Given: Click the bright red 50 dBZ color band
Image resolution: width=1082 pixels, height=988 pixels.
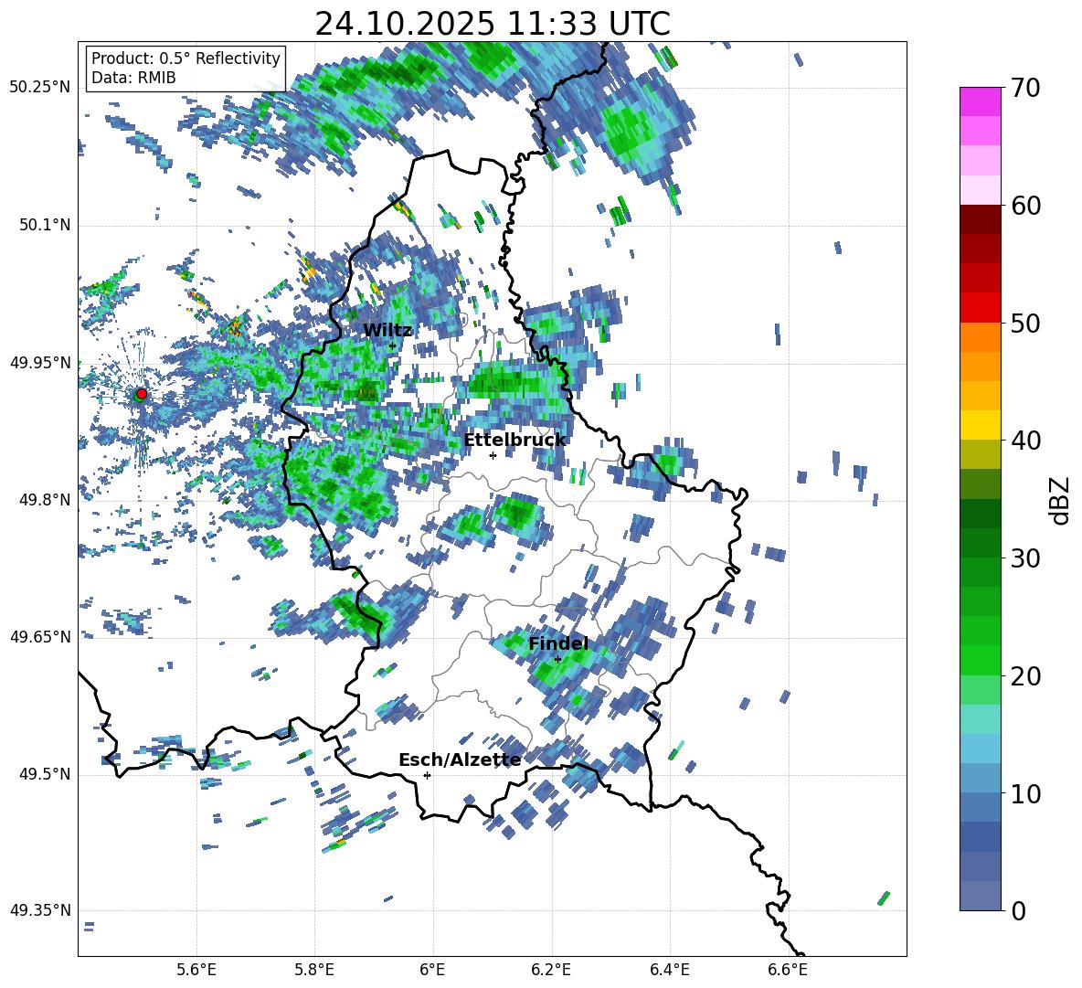Looking at the screenshot, I should click(981, 308).
